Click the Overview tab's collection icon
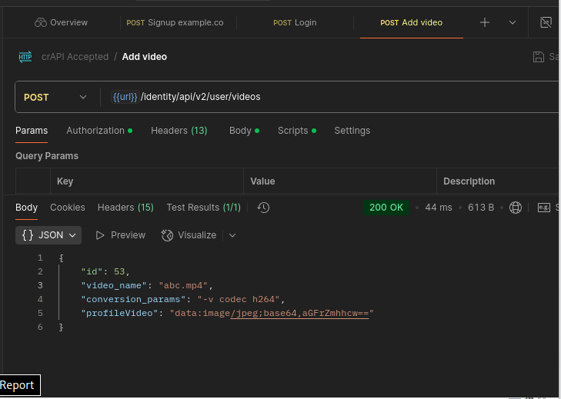 coord(41,22)
